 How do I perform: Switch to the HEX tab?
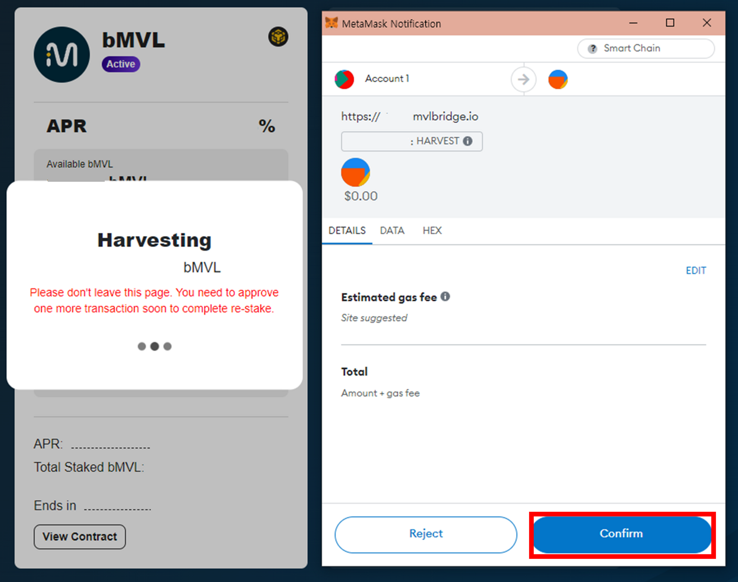coord(432,231)
